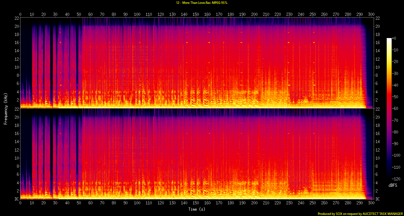This screenshot has width=404, height=216.
Task: Click the 'DC' label at bottom-right frequency axis
Action: click(378, 199)
